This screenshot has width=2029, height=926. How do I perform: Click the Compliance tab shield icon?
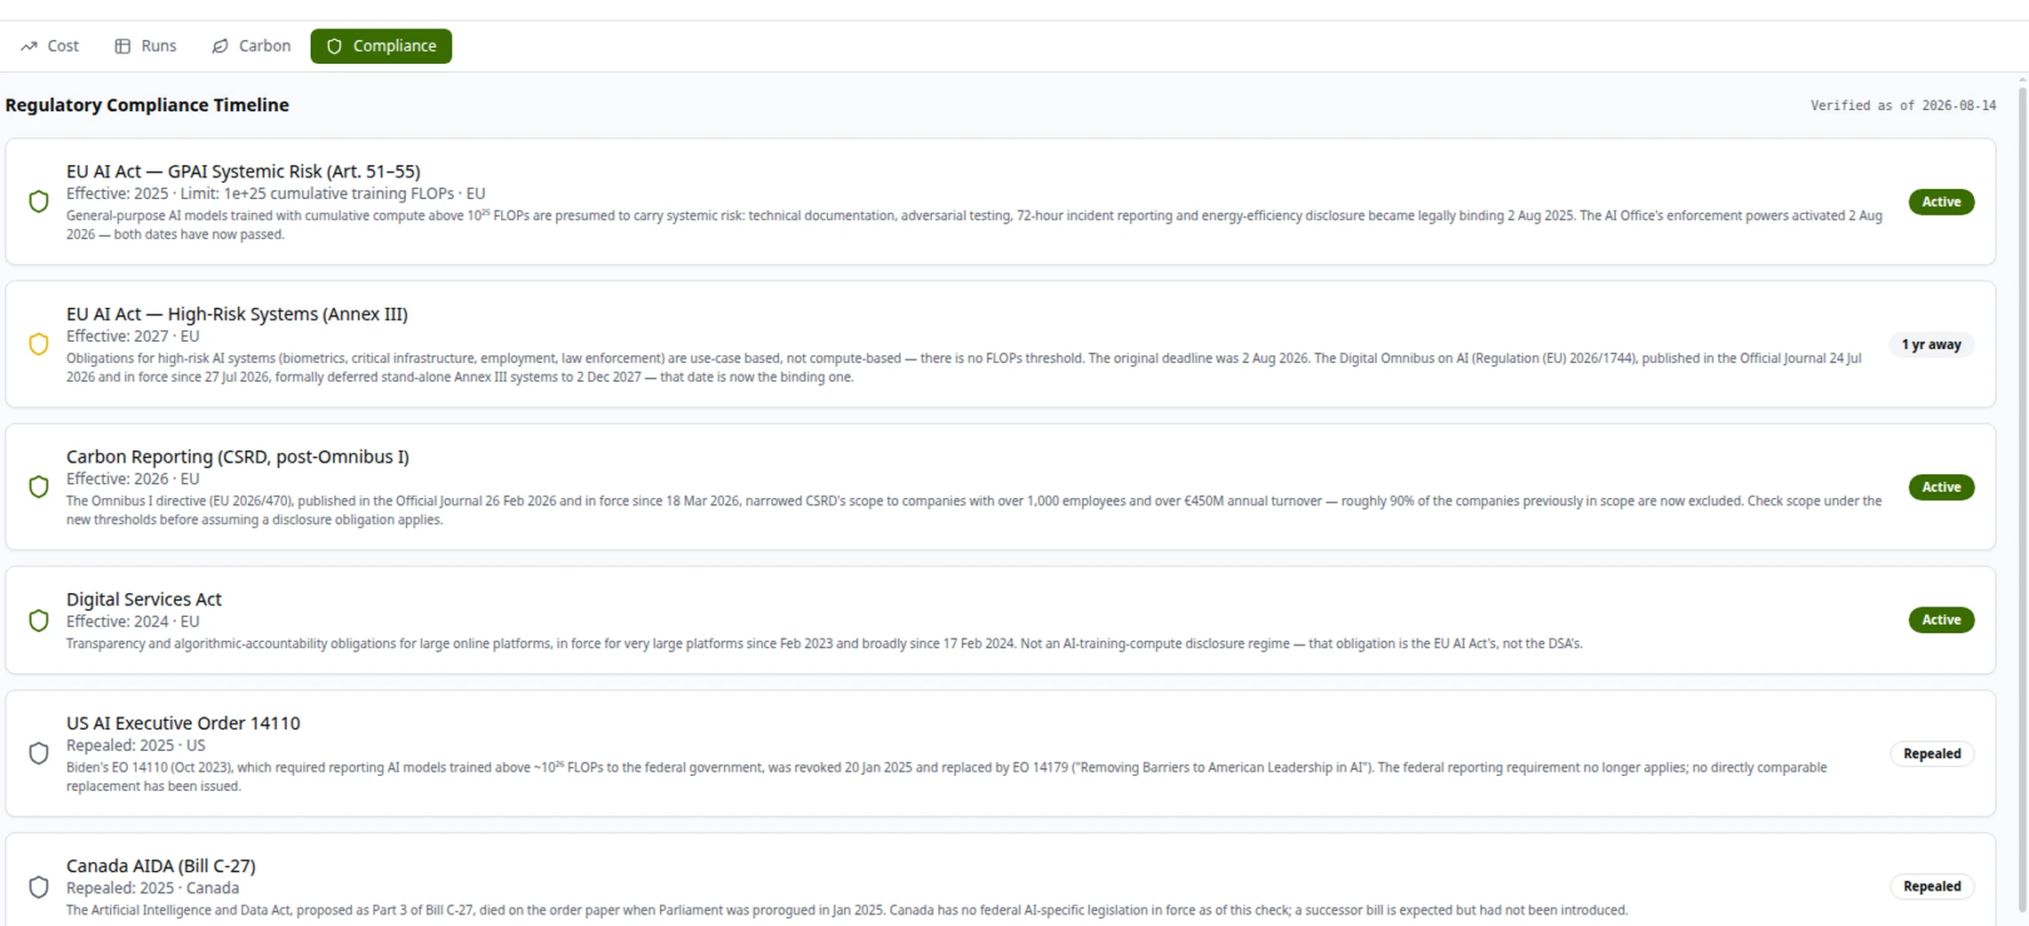point(334,46)
